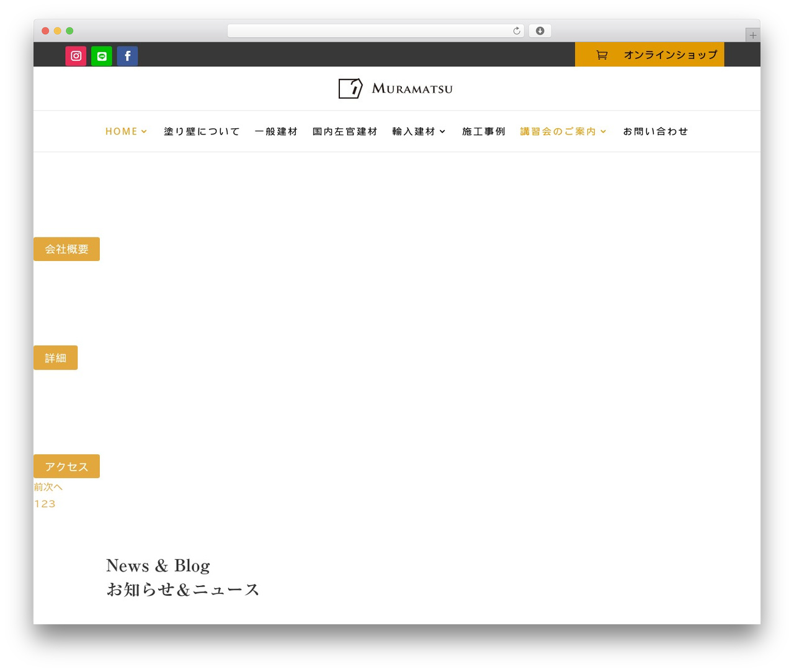This screenshot has width=794, height=672.
Task: Click the News & Blog heading
Action: click(x=158, y=565)
